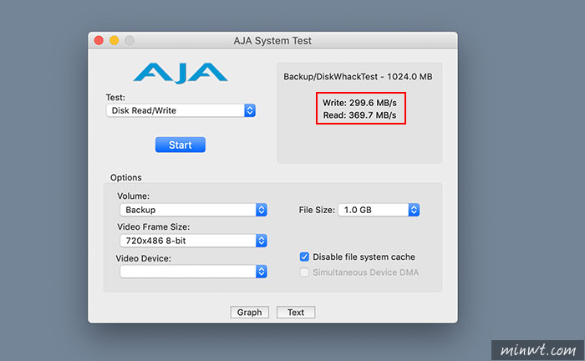The image size is (585, 361).
Task: Click the AJA System Test title bar
Action: coord(272,40)
